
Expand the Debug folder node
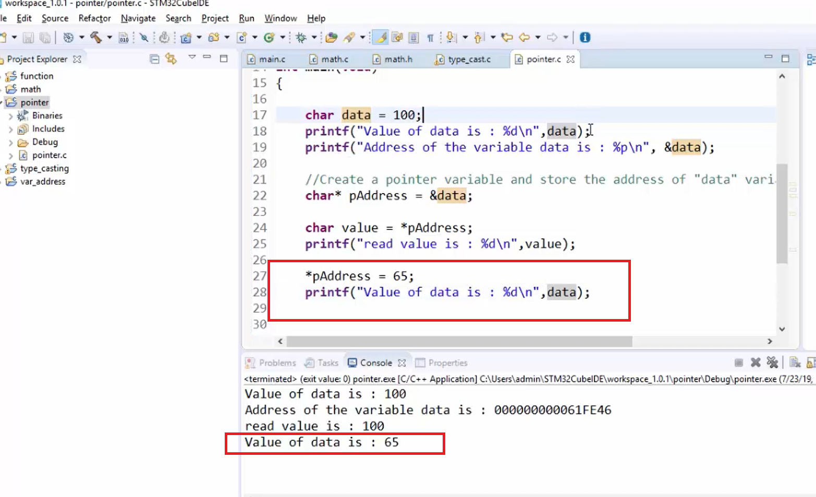click(x=10, y=142)
